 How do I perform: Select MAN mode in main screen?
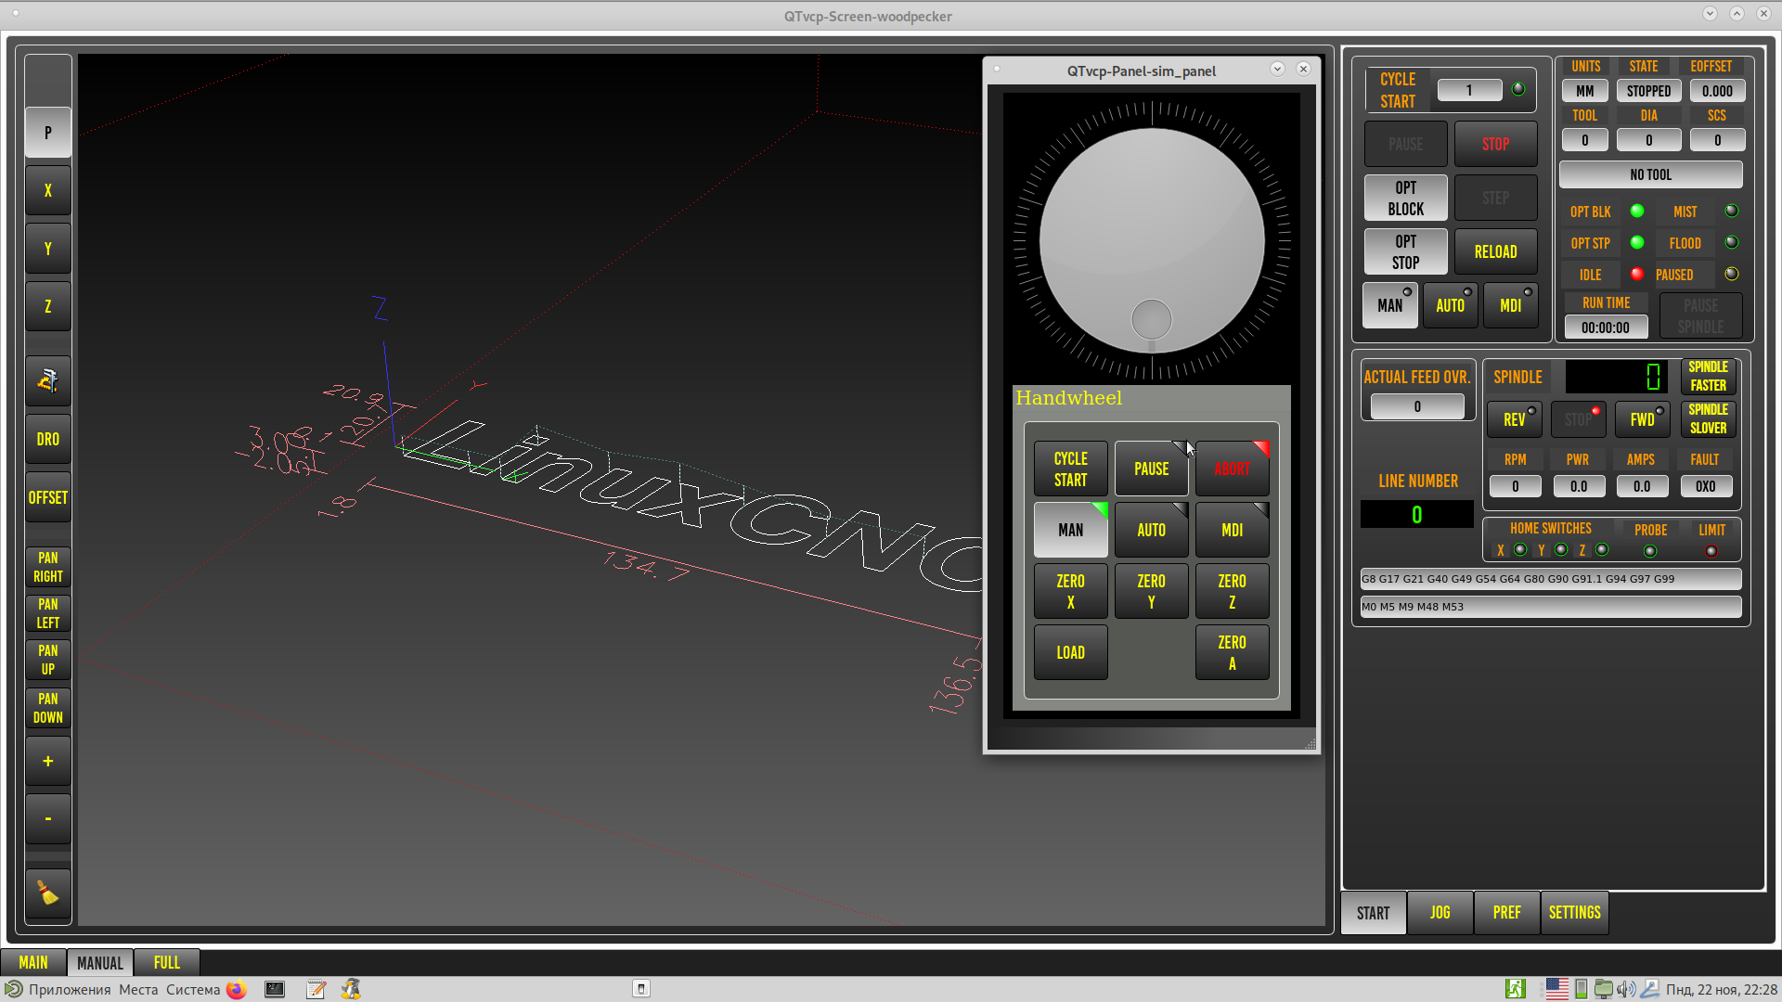click(1390, 305)
